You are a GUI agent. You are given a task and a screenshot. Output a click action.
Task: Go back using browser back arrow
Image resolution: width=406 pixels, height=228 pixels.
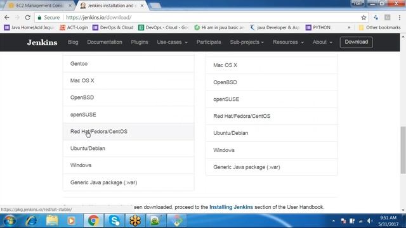[x=7, y=18]
